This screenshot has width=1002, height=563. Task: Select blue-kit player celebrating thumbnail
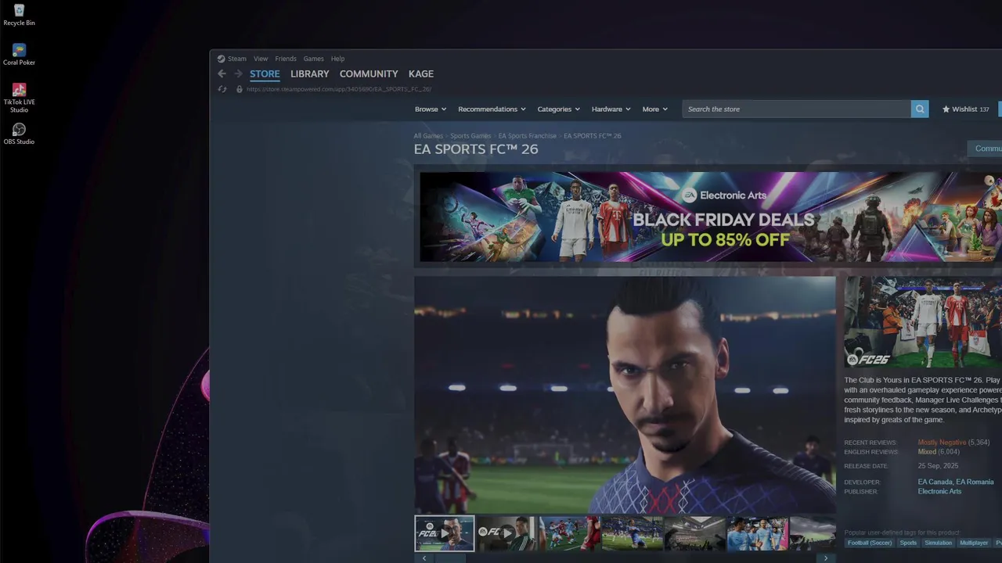coord(633,533)
